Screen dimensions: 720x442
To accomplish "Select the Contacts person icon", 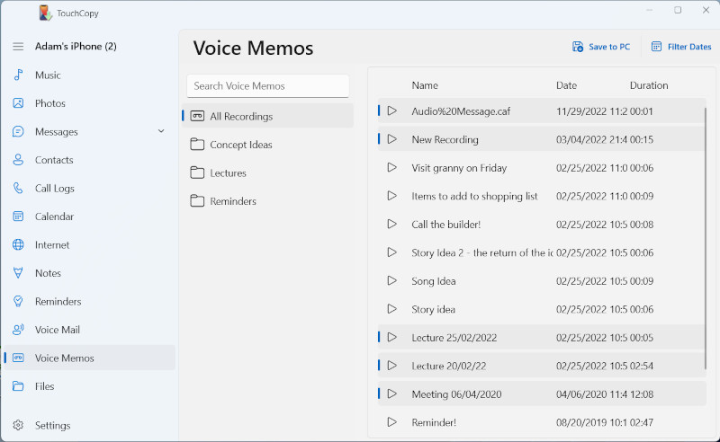I will [x=18, y=160].
